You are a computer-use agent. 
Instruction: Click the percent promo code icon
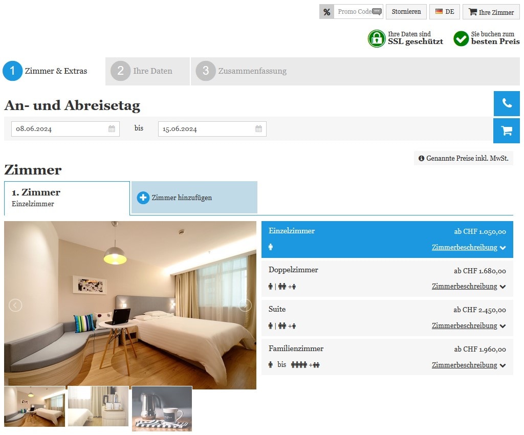coord(326,12)
